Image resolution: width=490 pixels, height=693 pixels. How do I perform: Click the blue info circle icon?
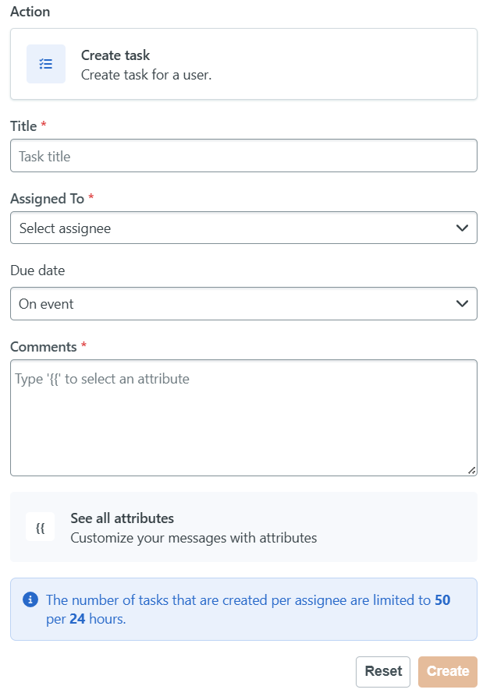[x=30, y=600]
